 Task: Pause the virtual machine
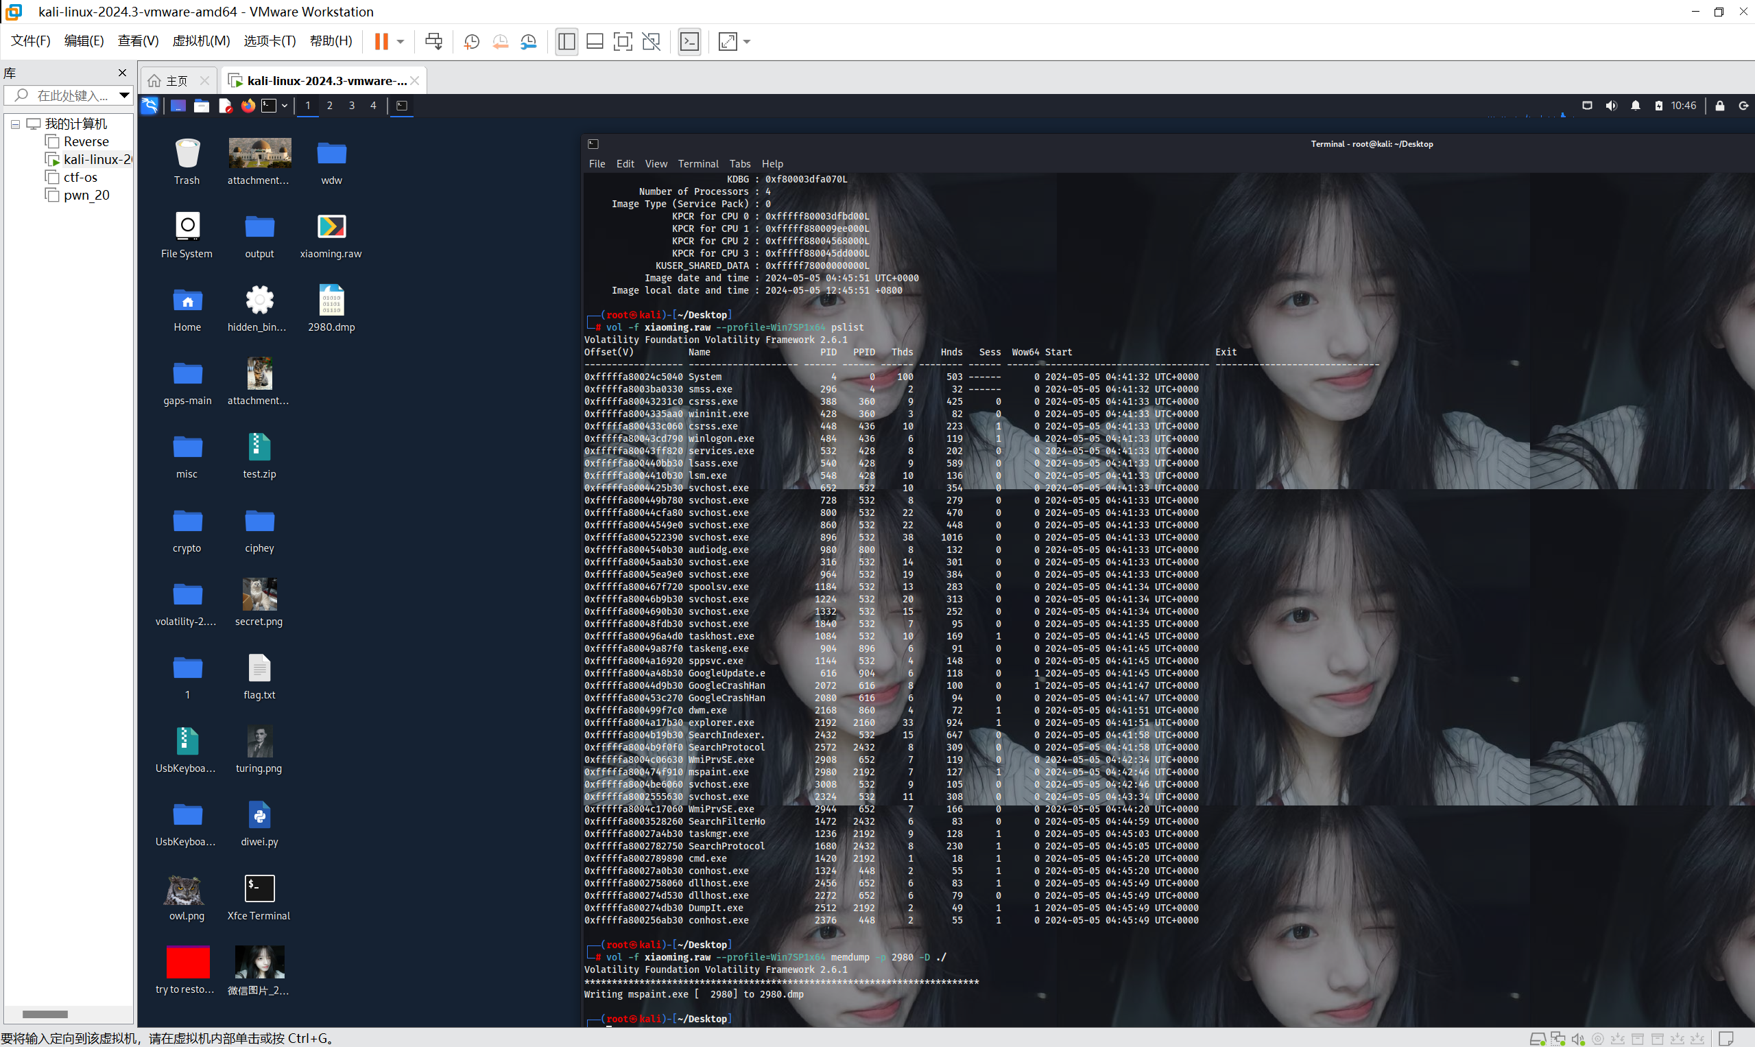(381, 42)
